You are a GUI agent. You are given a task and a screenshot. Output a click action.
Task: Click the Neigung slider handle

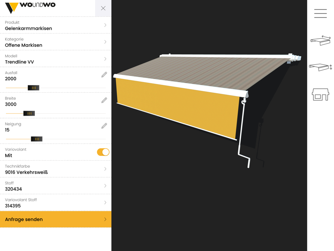(x=37, y=139)
